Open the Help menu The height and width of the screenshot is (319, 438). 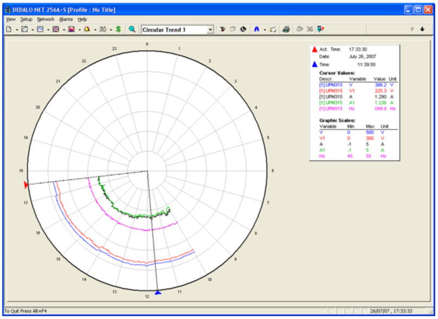coord(82,19)
